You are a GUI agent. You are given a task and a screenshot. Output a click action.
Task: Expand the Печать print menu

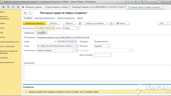click(x=123, y=23)
